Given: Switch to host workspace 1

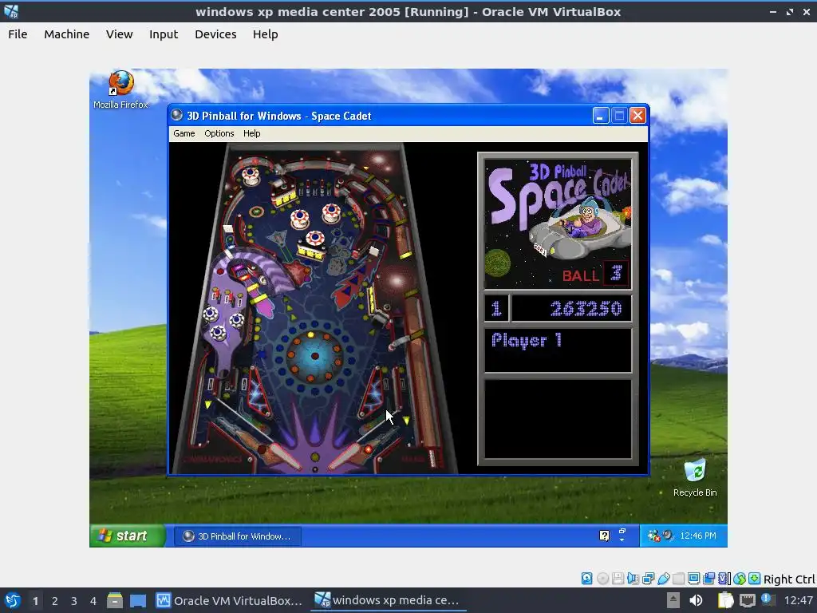Looking at the screenshot, I should click(x=35, y=601).
